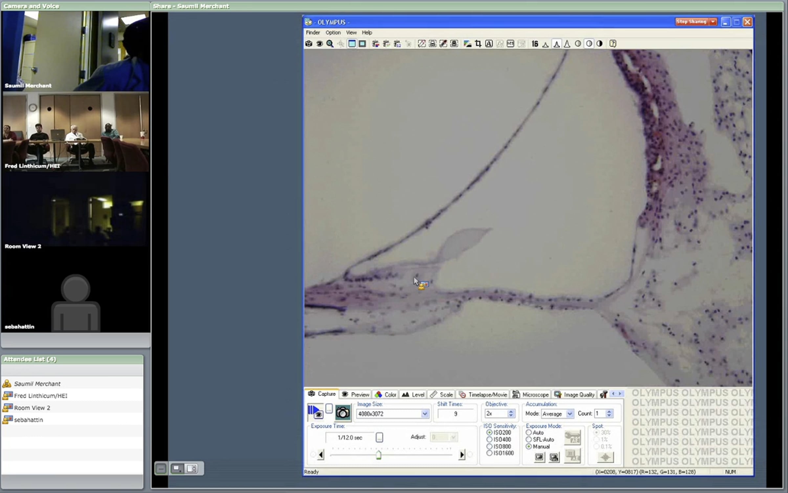Click the half-filled black contrast circle icon

click(x=600, y=44)
